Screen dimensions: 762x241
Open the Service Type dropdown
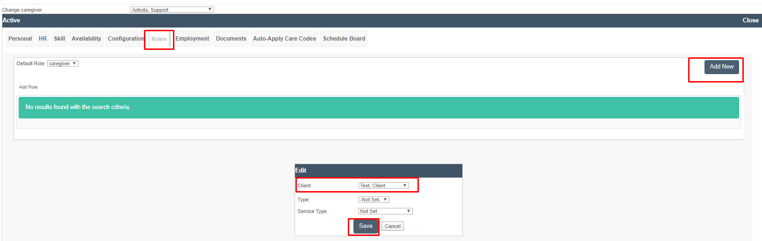385,211
